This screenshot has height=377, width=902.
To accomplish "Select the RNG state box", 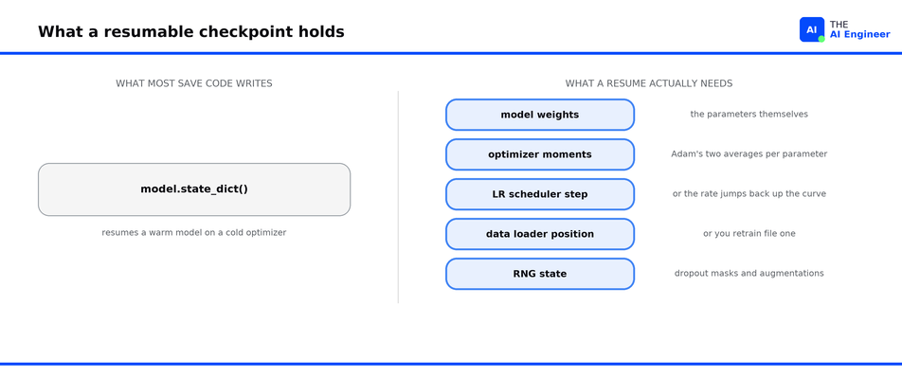I will (x=540, y=274).
